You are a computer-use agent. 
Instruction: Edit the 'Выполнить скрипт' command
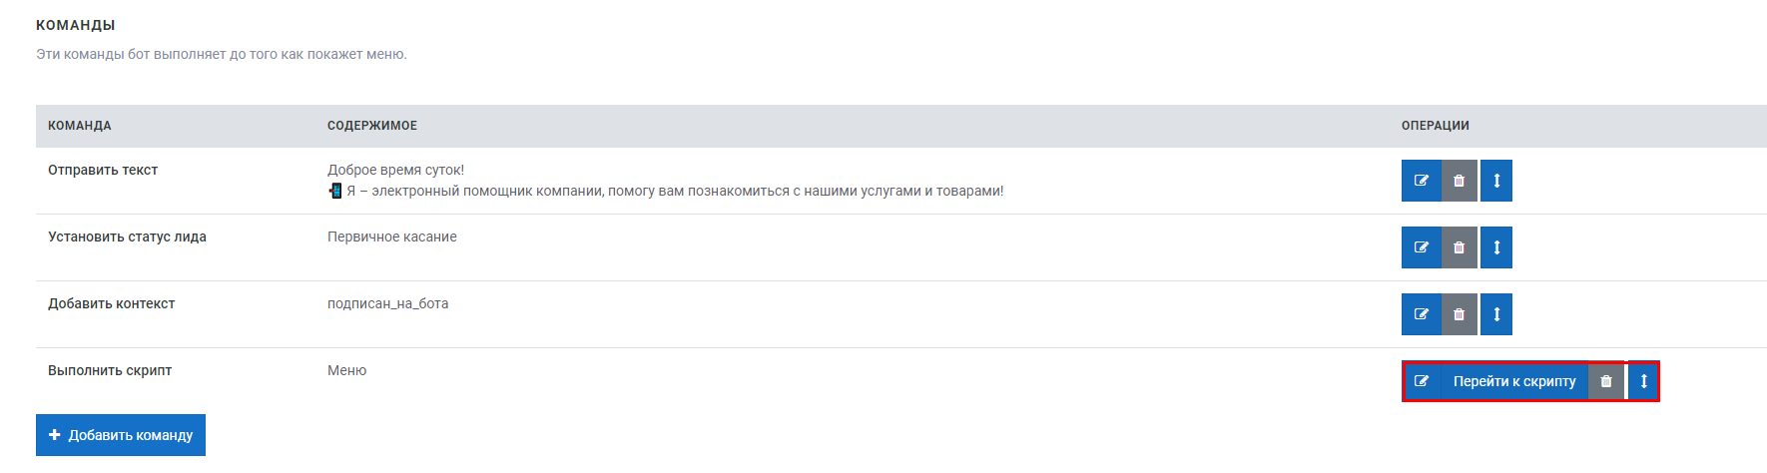pos(1423,381)
